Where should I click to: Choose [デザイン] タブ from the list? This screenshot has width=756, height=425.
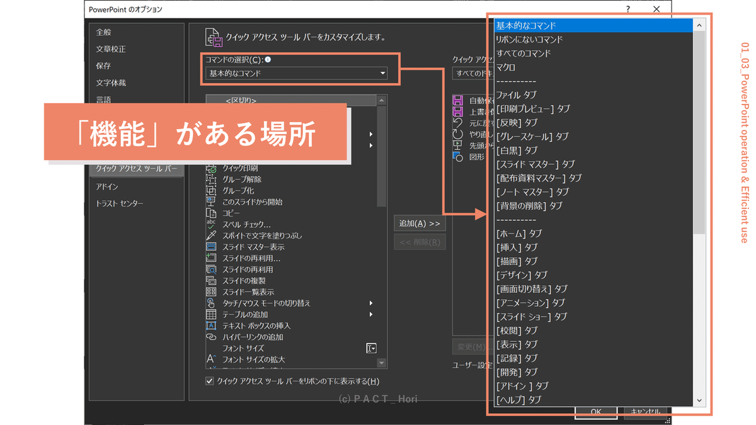(x=593, y=275)
